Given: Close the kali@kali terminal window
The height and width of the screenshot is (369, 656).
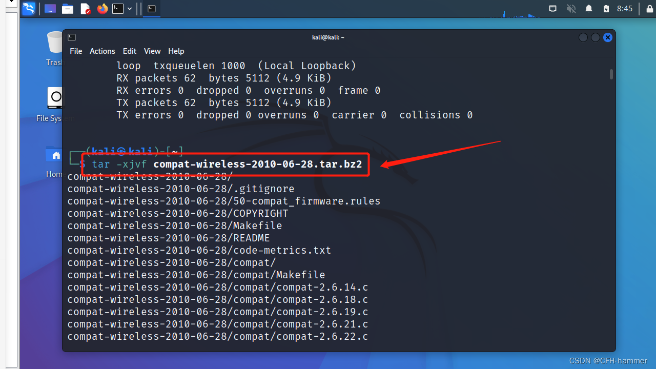Looking at the screenshot, I should 608,37.
